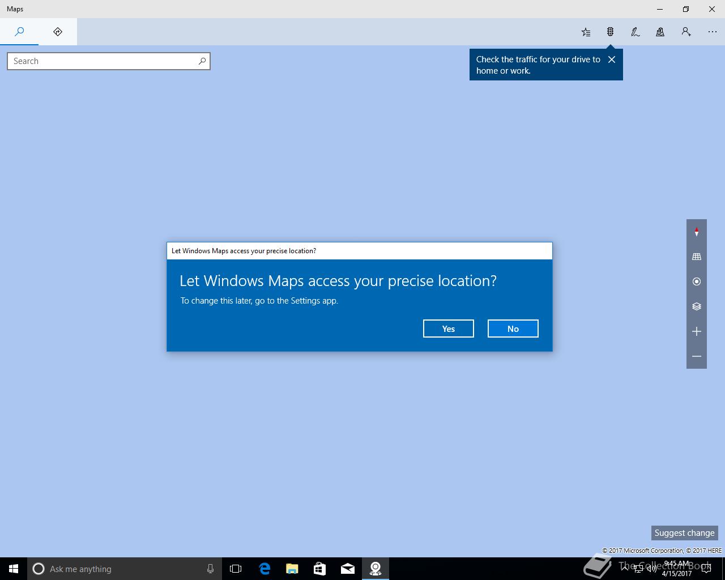Toggle the Traffic icon in toolbar
725x580 pixels.
611,32
